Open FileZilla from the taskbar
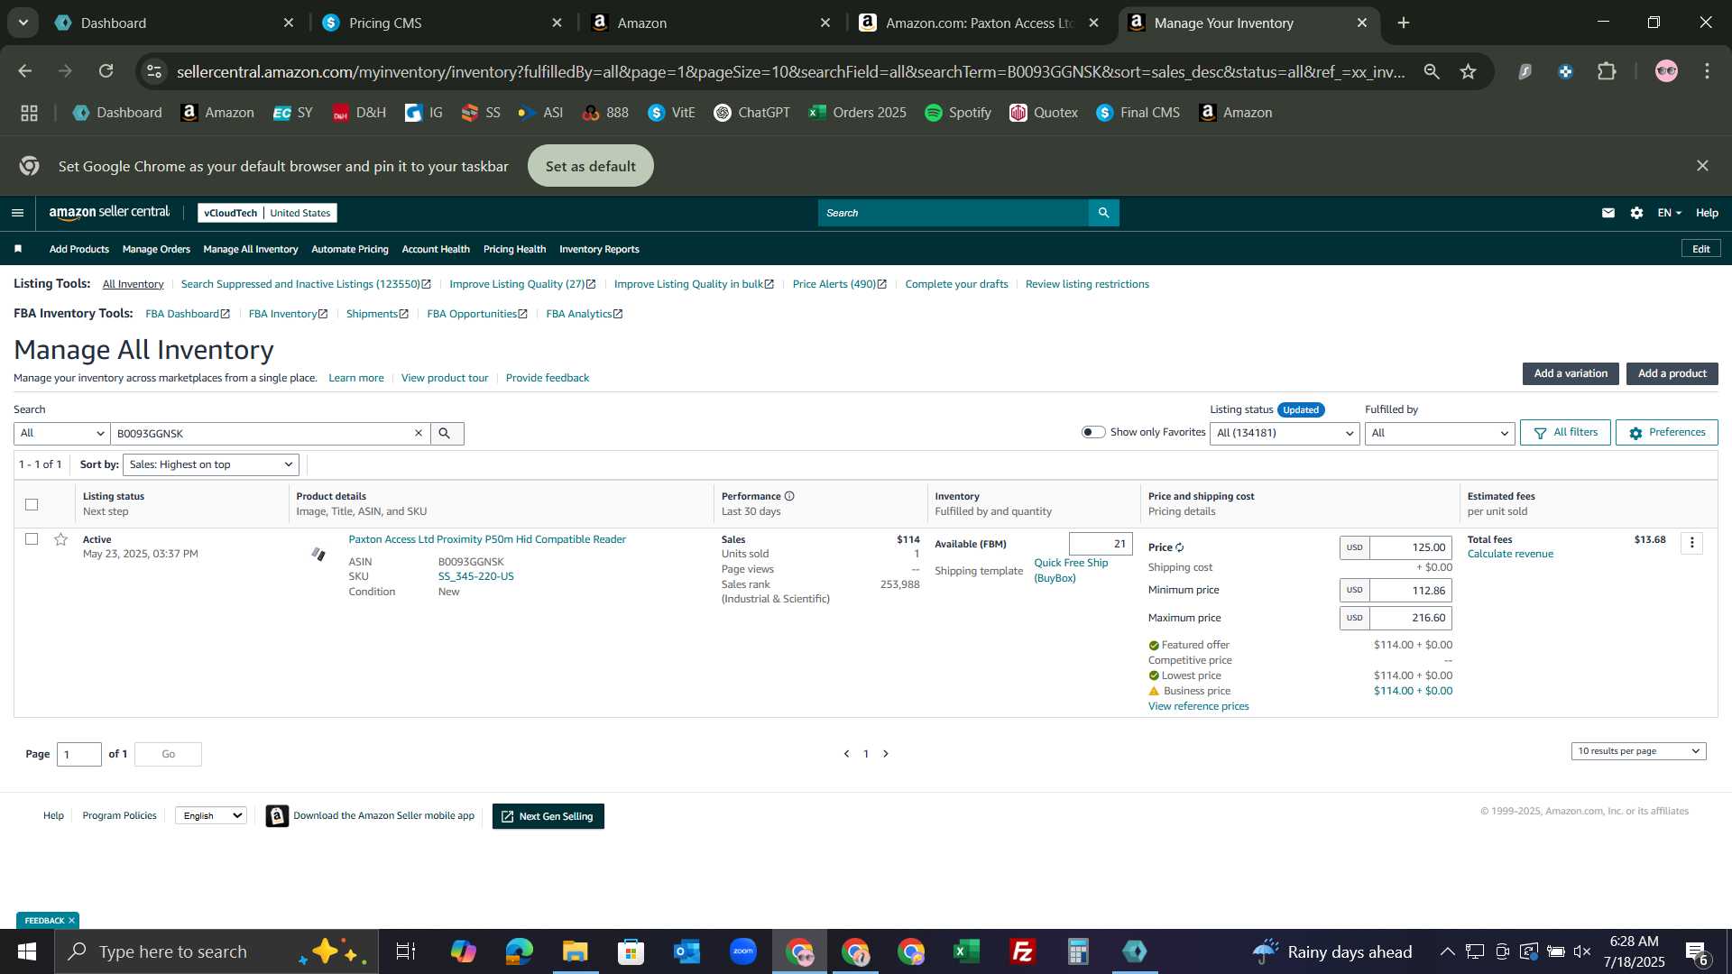 (1022, 951)
